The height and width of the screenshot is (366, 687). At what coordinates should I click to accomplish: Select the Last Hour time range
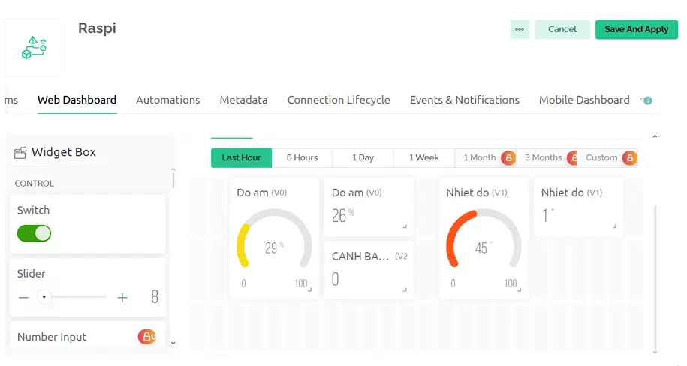click(x=241, y=158)
